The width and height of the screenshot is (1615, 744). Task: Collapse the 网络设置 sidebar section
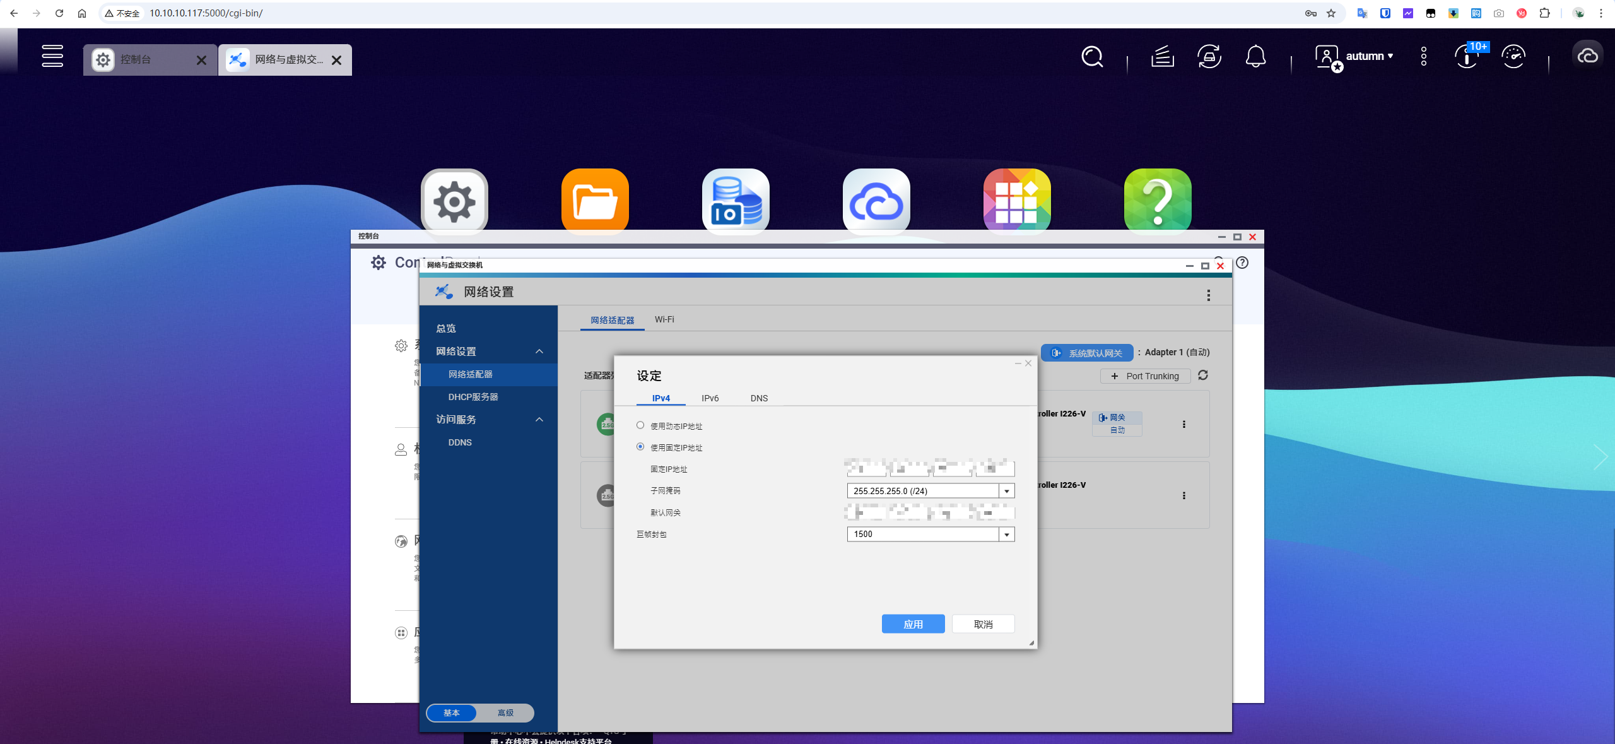tap(539, 351)
